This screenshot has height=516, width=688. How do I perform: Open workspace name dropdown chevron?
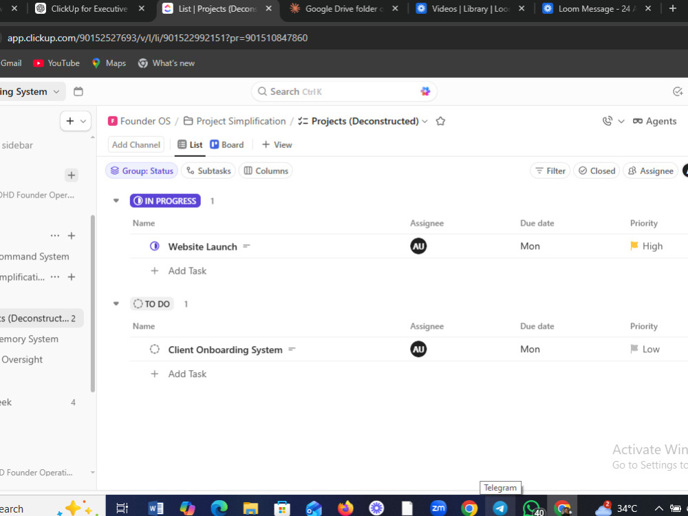pos(56,92)
